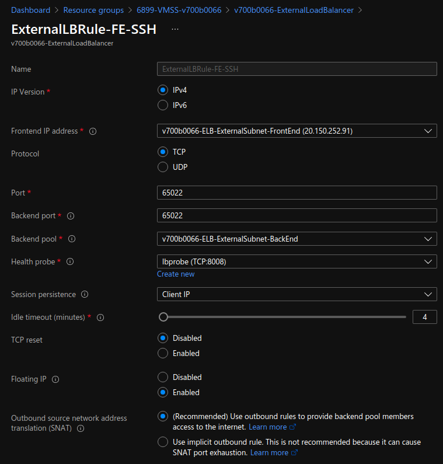
Task: Click the Create new health probe link
Action: click(x=176, y=274)
